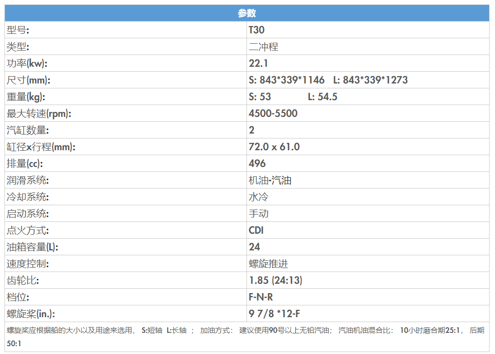The height and width of the screenshot is (354, 495).
Task: Select the 72.0 x 61.0 value
Action: click(x=275, y=147)
